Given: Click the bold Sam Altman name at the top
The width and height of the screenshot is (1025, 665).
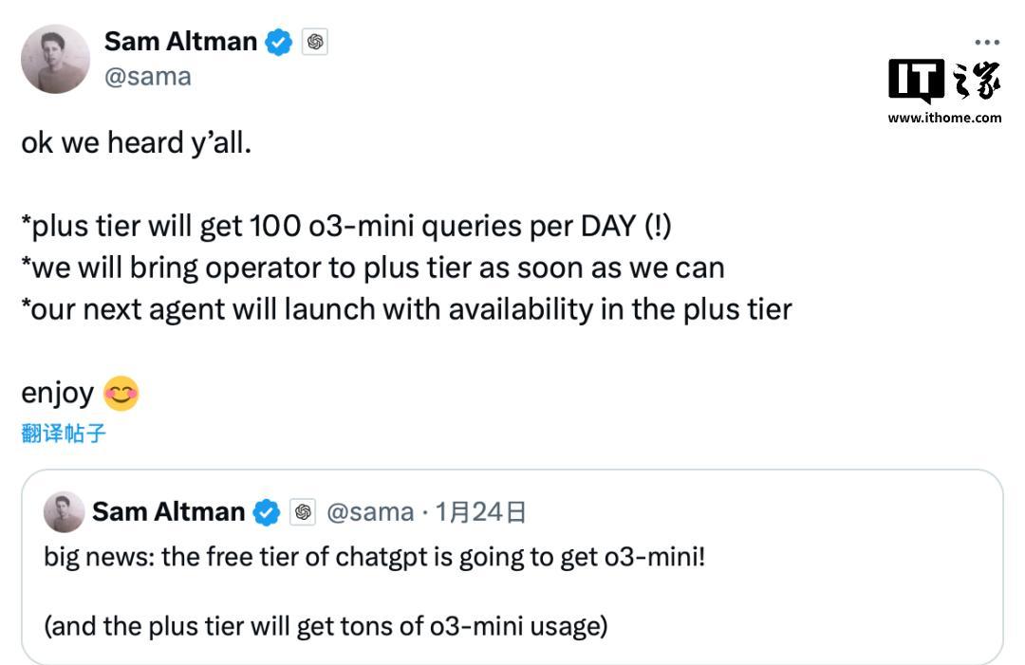Looking at the screenshot, I should click(x=180, y=42).
